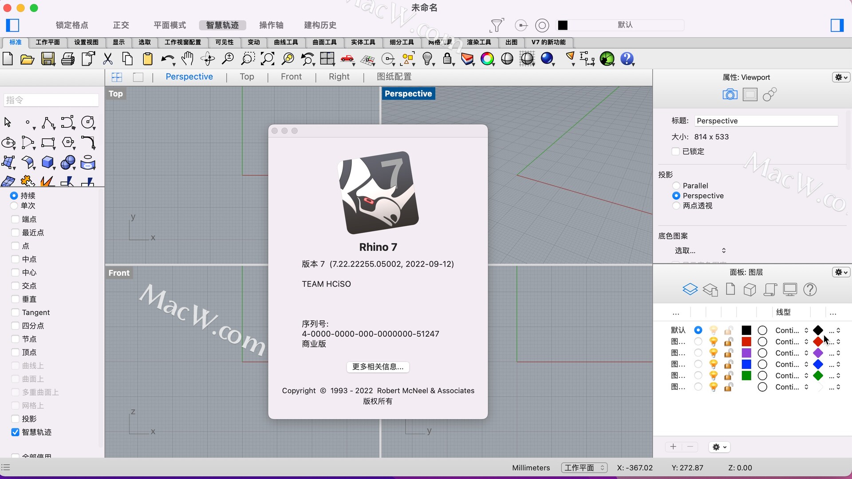Select the Pan hand tool
Viewport: 852px width, 479px height.
point(188,59)
